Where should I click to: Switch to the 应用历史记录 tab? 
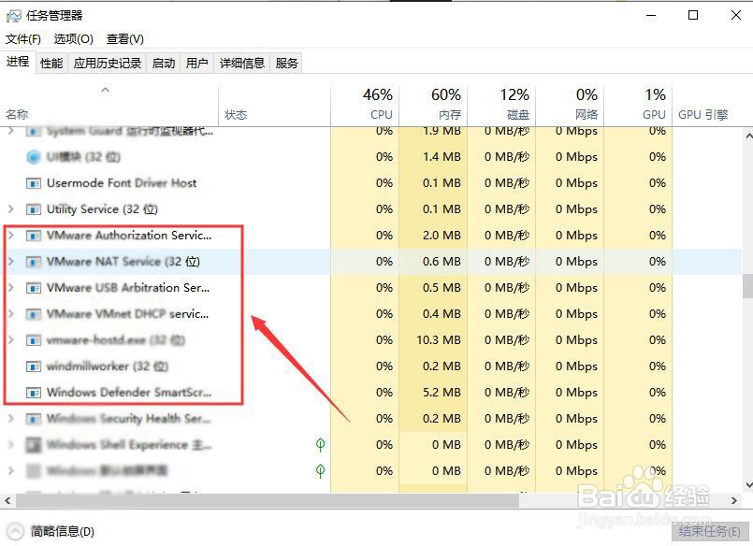click(108, 63)
